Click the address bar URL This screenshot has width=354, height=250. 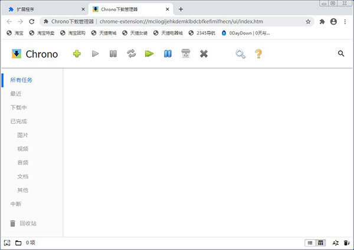[181, 21]
